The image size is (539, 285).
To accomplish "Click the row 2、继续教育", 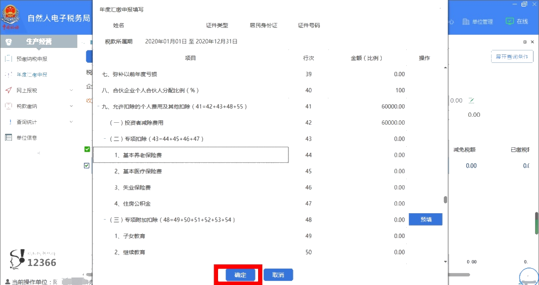I will pyautogui.click(x=130, y=252).
